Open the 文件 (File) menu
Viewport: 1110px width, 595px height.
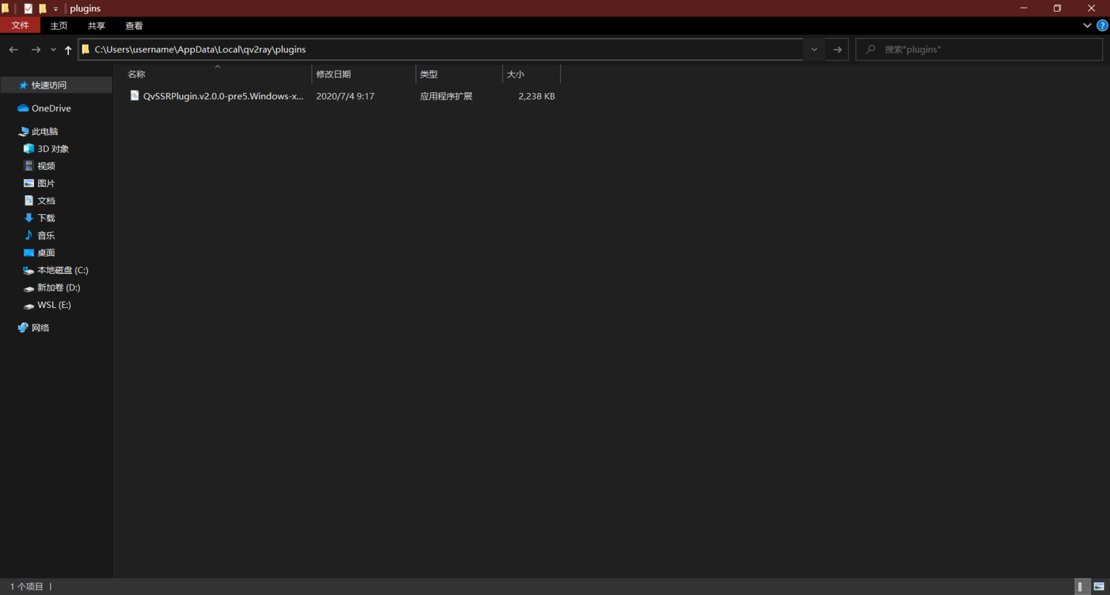tap(20, 26)
